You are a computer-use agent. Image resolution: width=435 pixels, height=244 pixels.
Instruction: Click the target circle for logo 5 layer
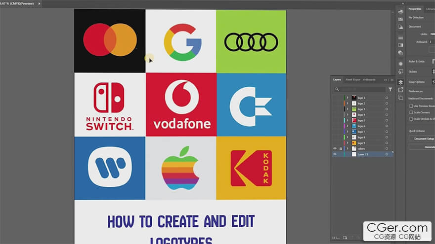[x=387, y=120]
